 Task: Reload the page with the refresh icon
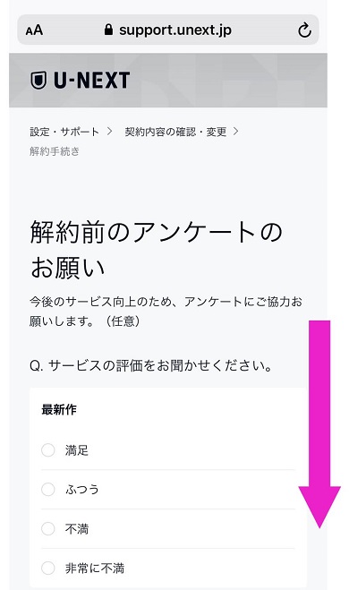coord(304,30)
